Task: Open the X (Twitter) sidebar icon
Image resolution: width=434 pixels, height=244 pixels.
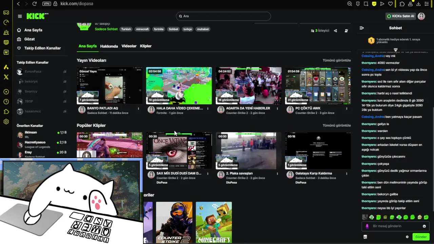Action: (6, 77)
